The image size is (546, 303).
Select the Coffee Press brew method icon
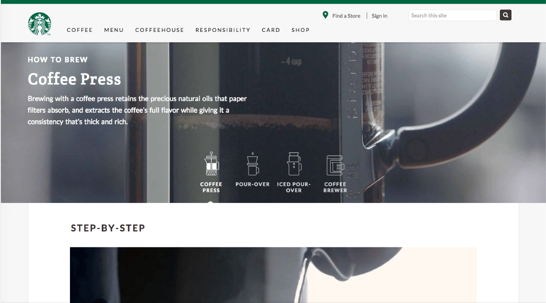tap(211, 163)
